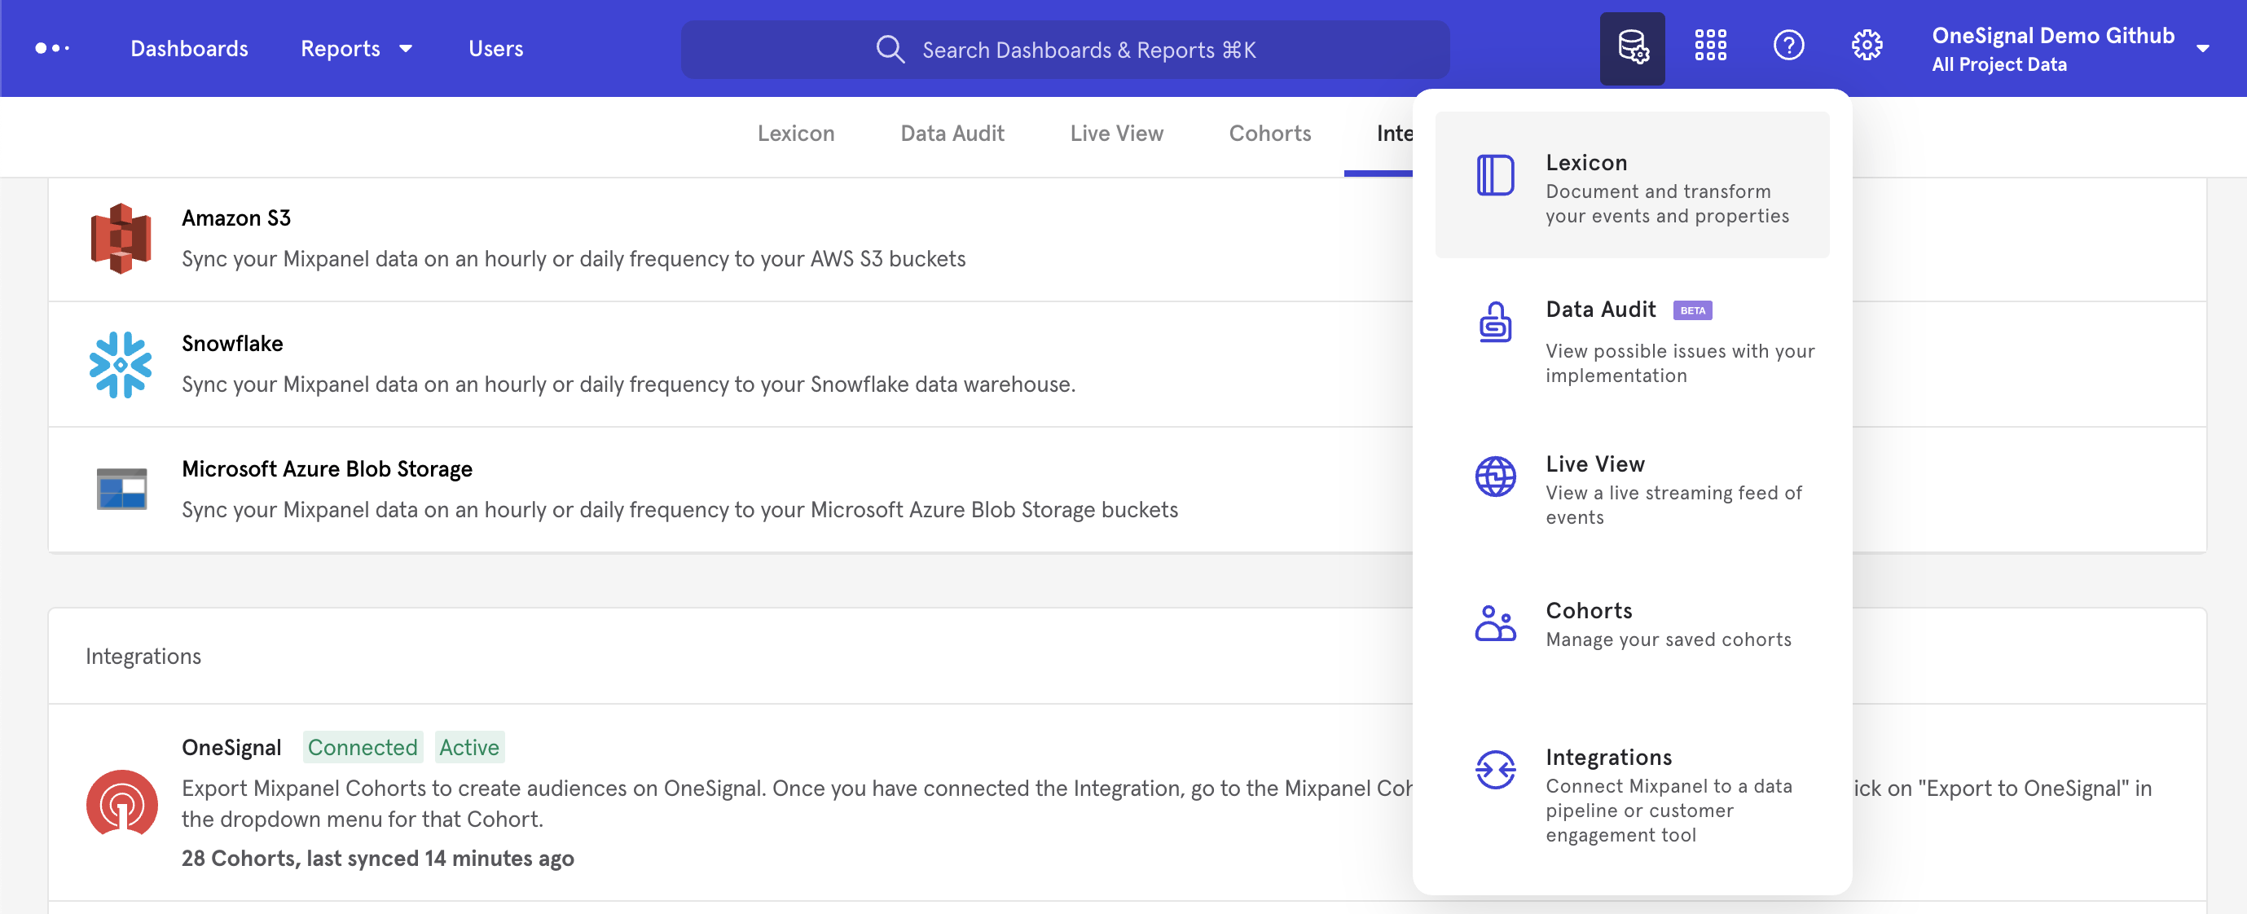Screen dimensions: 2247x914
Task: Click the Mixpanel three-dots logo
Action: coord(51,48)
